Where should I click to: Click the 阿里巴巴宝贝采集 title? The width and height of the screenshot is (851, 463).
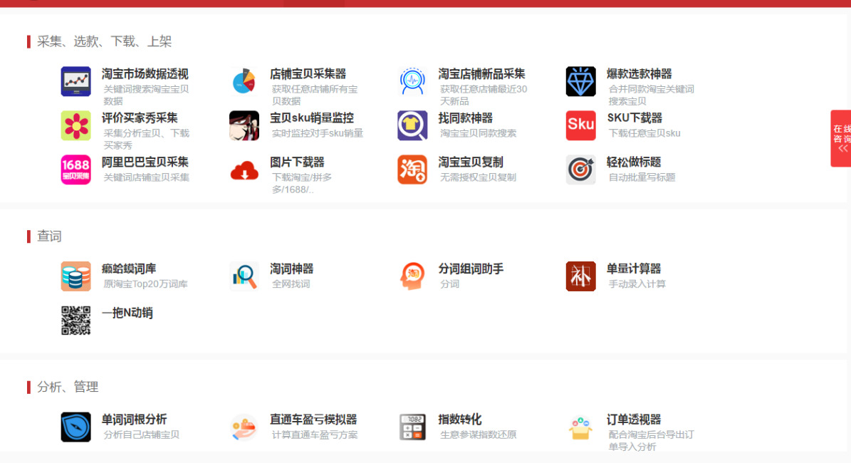tap(145, 162)
